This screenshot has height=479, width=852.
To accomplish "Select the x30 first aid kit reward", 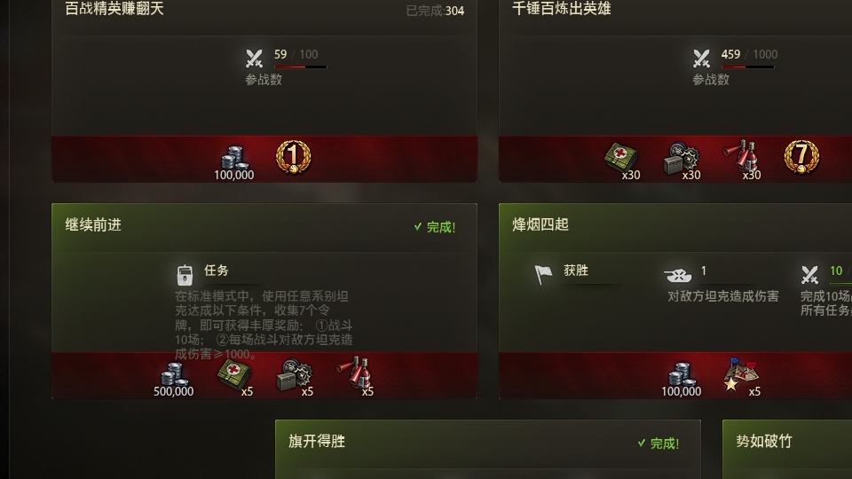I will [622, 161].
